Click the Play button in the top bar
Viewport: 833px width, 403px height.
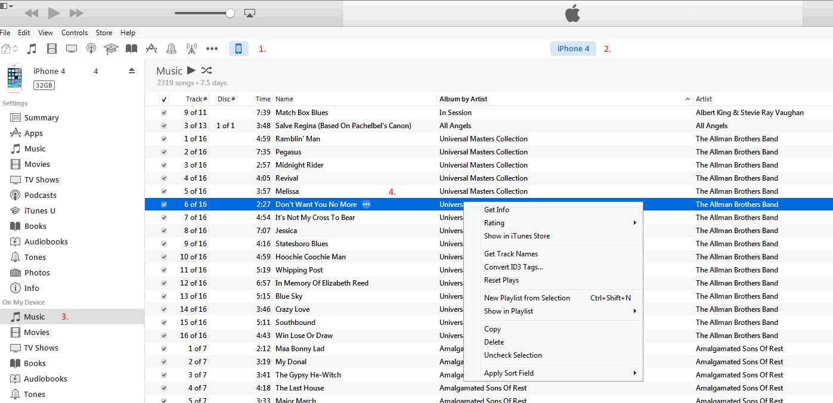54,13
